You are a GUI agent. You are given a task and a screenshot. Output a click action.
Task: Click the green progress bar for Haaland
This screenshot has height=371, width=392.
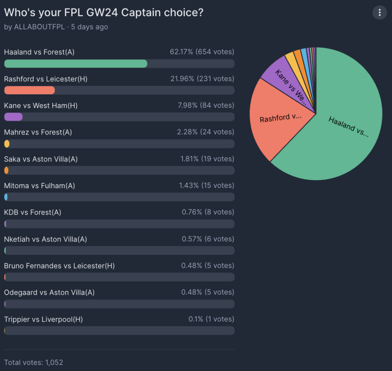tap(75, 64)
